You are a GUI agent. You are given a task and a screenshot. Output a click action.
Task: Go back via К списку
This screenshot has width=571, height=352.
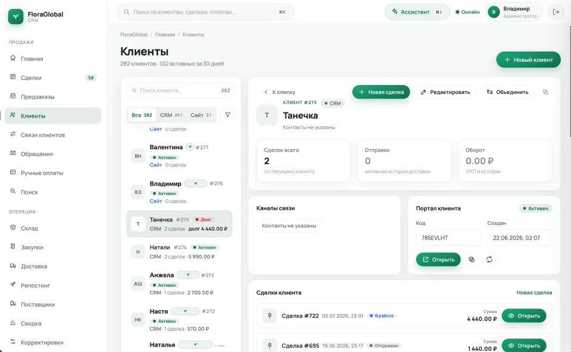(x=280, y=92)
